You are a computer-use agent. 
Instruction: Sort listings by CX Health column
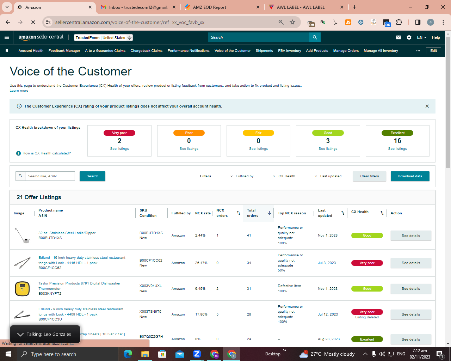click(382, 213)
